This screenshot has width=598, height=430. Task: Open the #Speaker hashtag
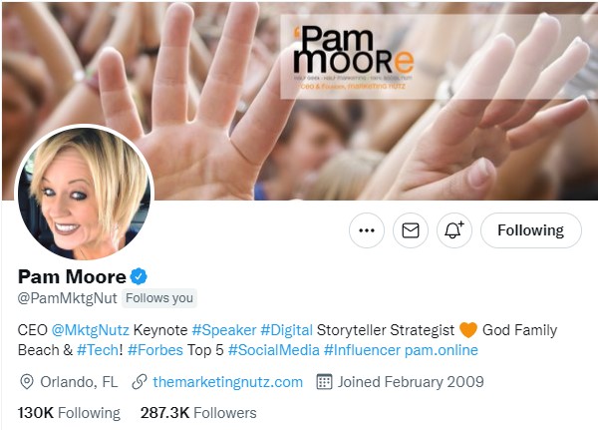coord(224,330)
